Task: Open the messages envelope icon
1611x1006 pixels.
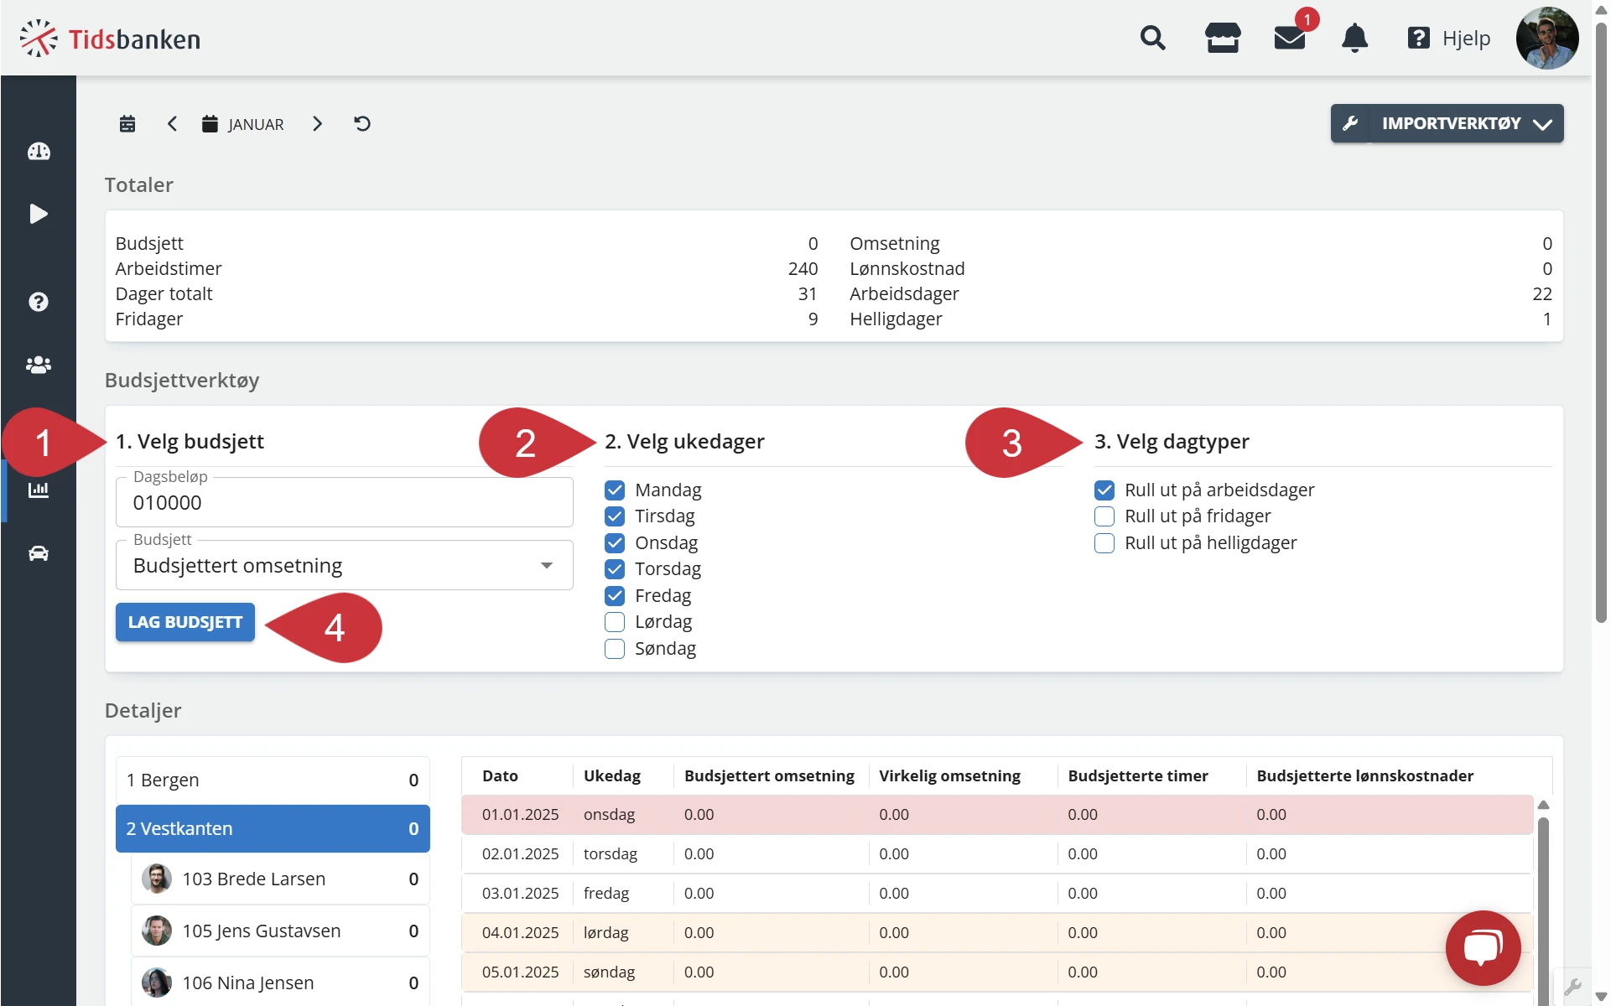Action: click(x=1289, y=38)
